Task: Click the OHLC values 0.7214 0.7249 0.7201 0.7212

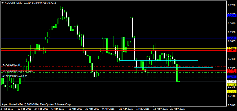Action: 39,3
